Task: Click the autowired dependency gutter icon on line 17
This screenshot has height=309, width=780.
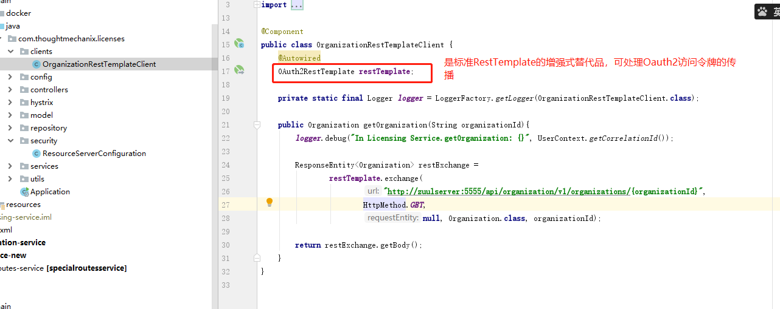Action: (x=239, y=71)
